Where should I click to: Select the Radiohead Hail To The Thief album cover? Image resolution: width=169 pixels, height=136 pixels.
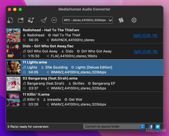coord(13,35)
